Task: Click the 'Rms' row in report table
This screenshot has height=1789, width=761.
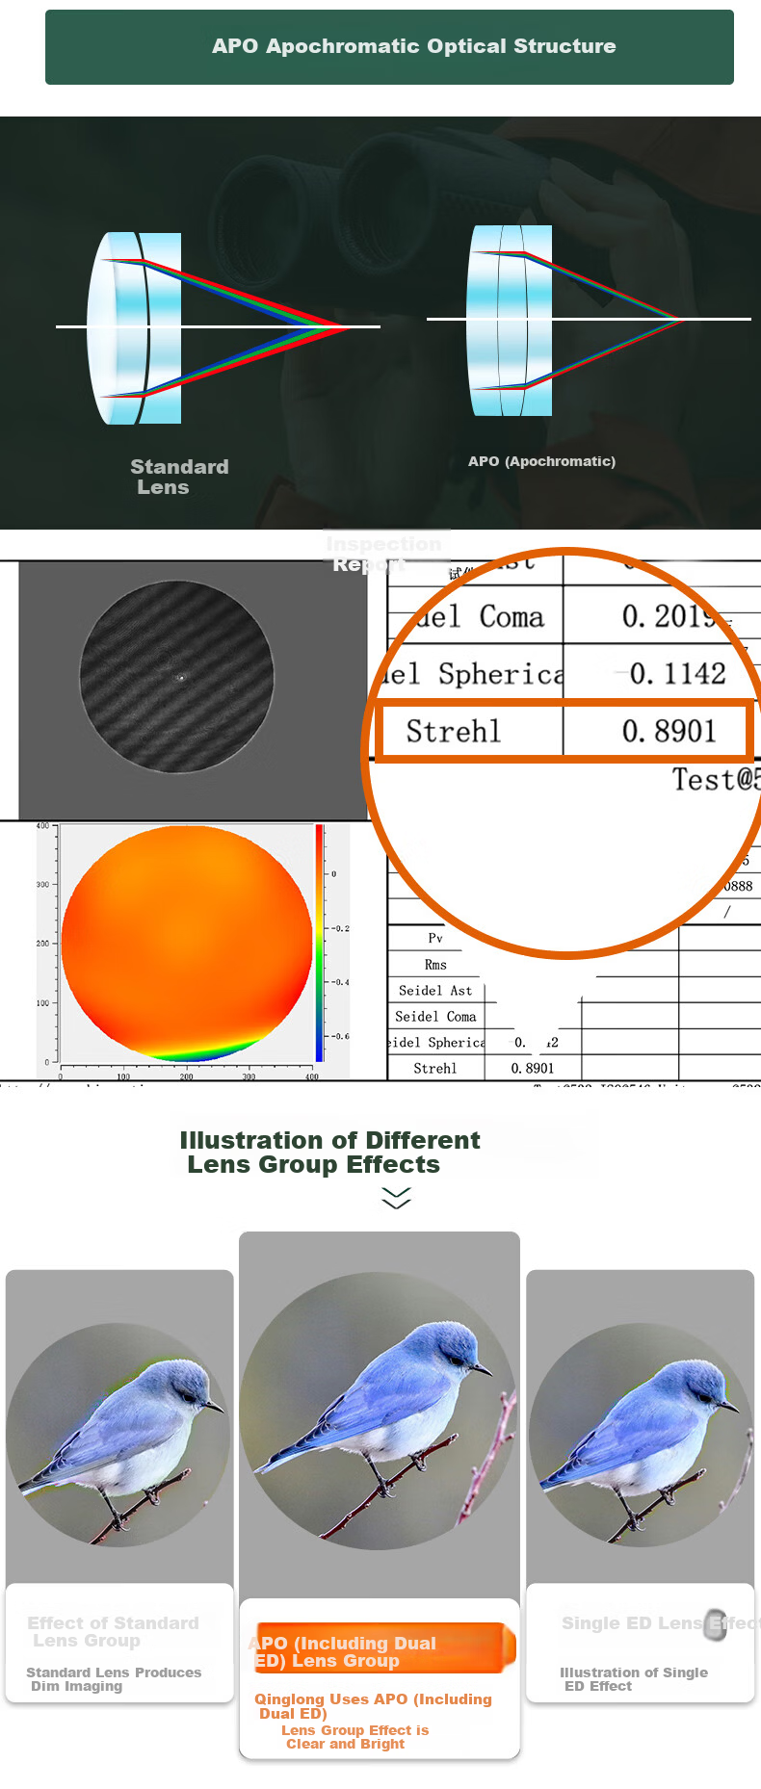Action: coord(435,965)
